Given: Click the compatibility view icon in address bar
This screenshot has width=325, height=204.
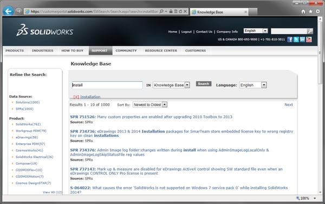Looking at the screenshot, I should tap(175, 11).
